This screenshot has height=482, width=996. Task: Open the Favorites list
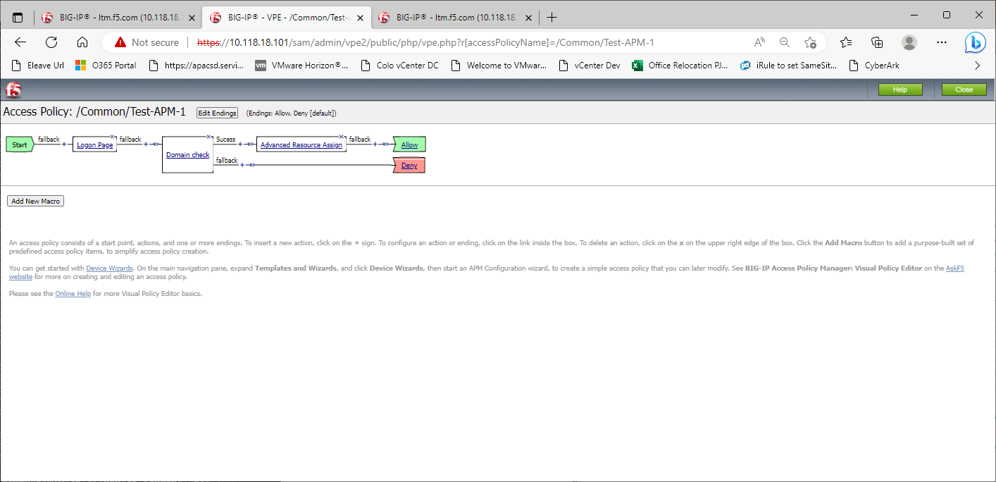tap(846, 42)
